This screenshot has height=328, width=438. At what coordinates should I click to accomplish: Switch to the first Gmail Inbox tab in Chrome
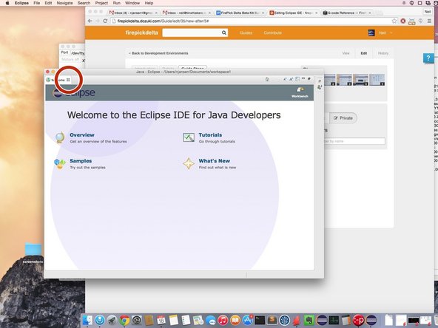132,13
